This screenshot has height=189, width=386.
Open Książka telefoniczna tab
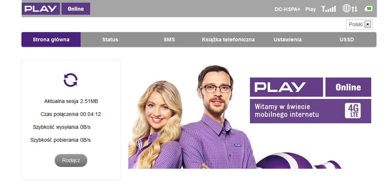tap(228, 39)
